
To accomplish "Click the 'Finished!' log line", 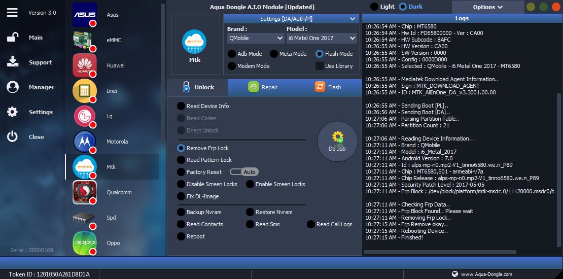I will pyautogui.click(x=394, y=238).
